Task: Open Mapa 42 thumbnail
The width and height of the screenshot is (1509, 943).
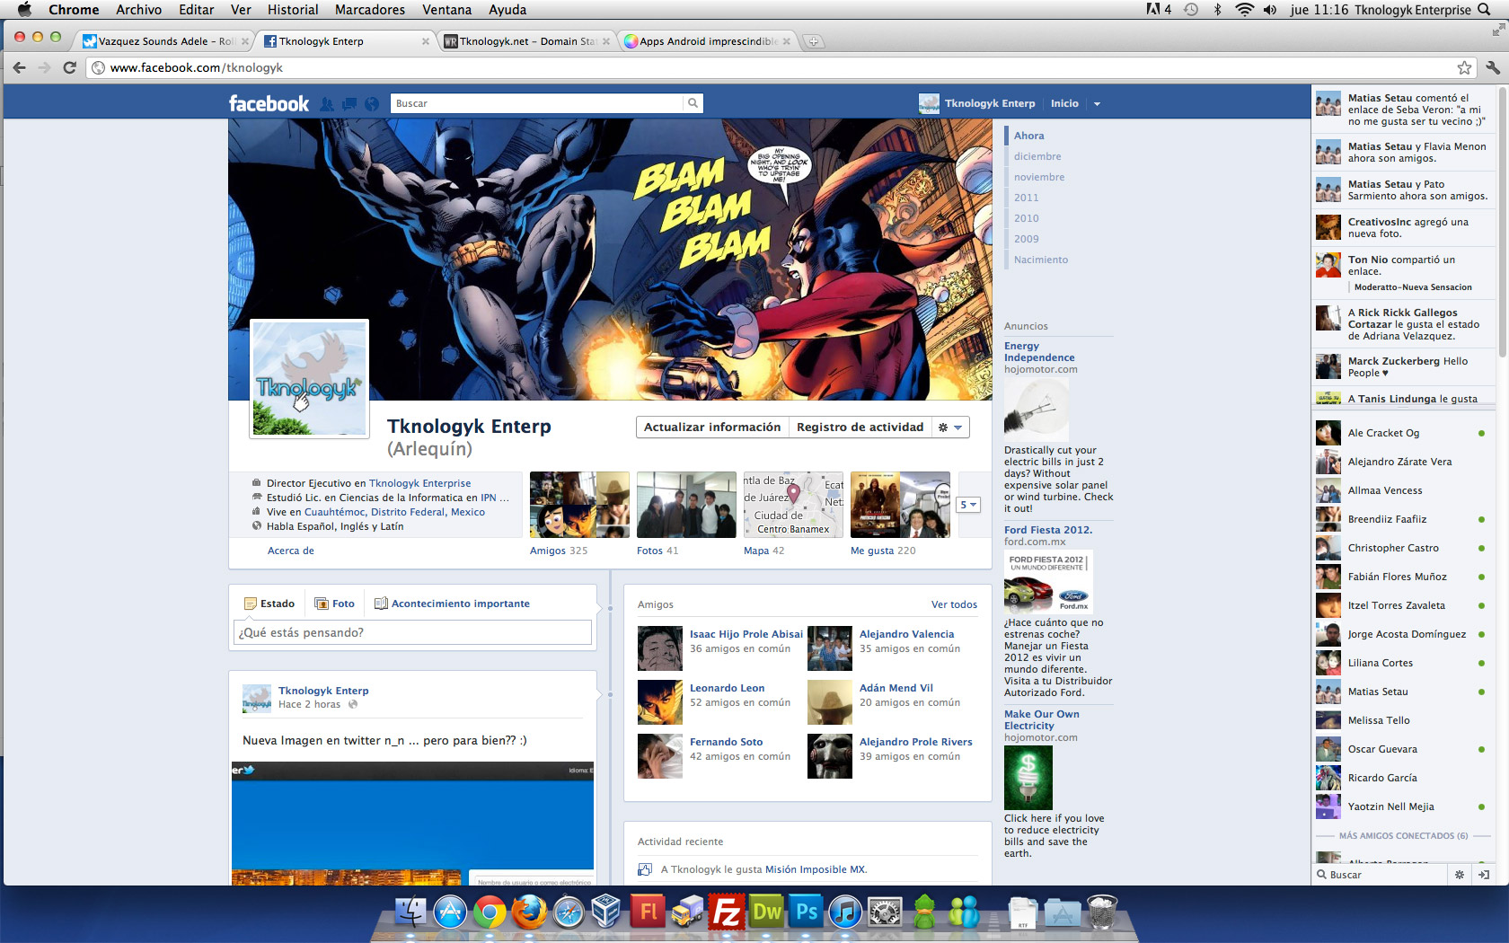Action: click(x=793, y=505)
